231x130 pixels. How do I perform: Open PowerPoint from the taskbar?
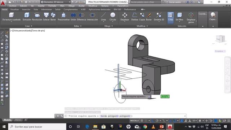coord(162,127)
